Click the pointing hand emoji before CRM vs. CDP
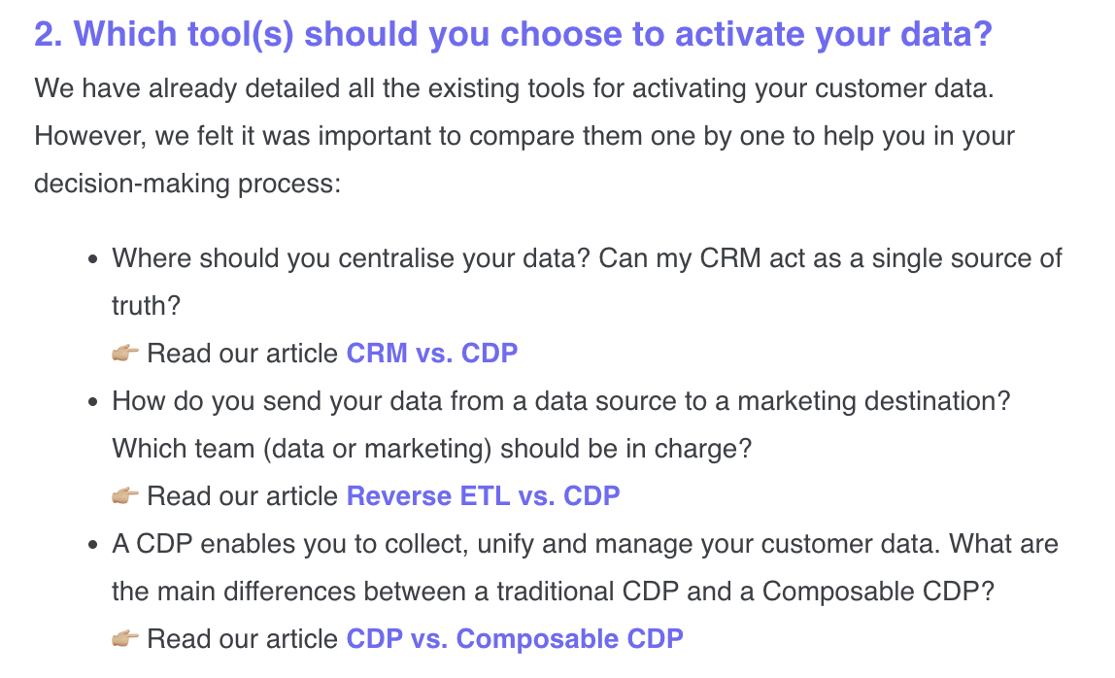This screenshot has width=1115, height=678. pos(125,353)
